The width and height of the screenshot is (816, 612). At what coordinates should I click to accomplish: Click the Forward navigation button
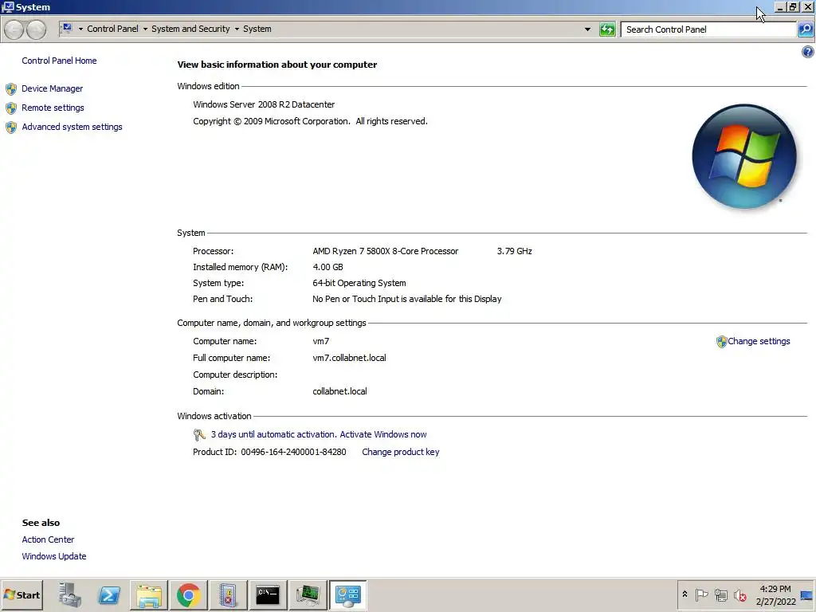pos(36,29)
